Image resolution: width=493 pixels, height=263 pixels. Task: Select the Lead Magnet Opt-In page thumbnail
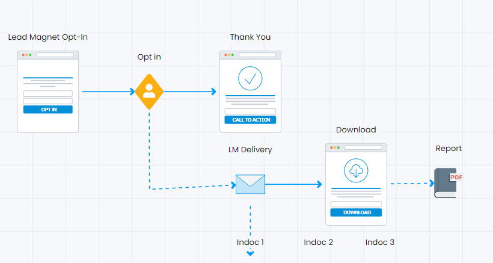48,91
